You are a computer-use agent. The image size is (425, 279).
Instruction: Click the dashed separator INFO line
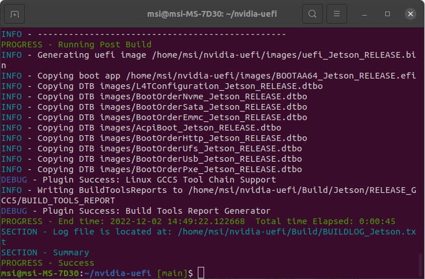click(144, 34)
